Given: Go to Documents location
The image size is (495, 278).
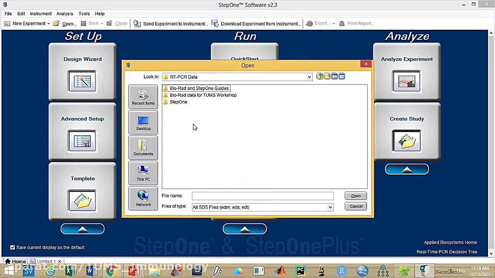Looking at the screenshot, I should [x=143, y=147].
